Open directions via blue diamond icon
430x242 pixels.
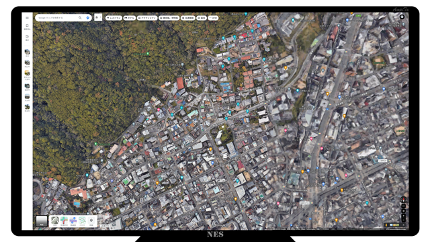click(88, 18)
